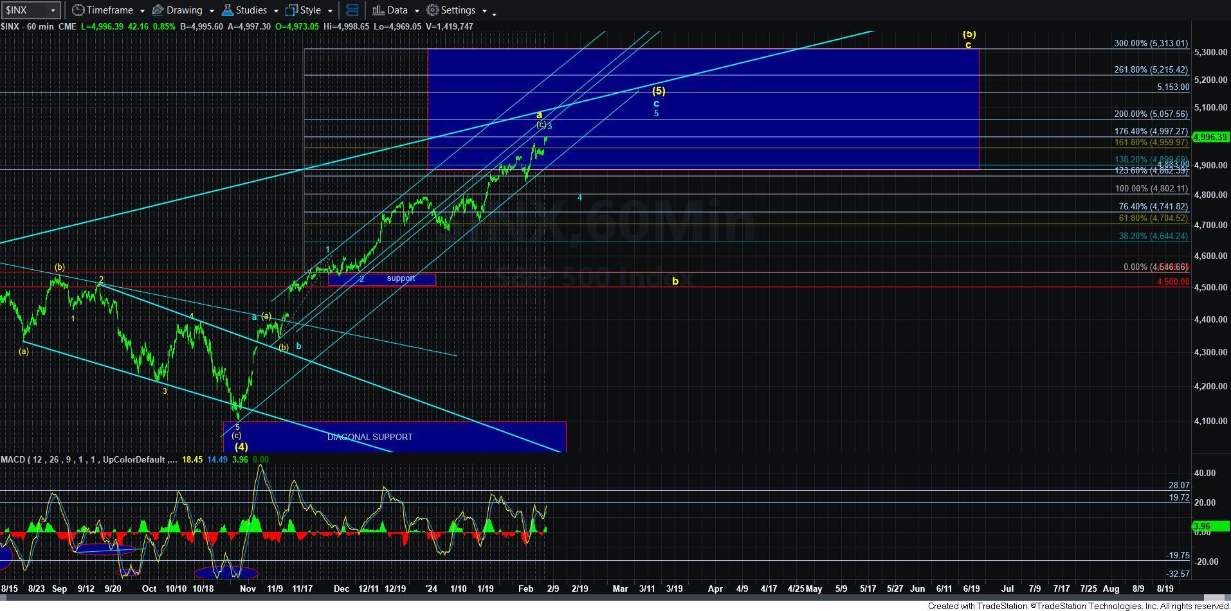Click the 4,100.00 price axis label
1231x611 pixels.
pos(1210,421)
